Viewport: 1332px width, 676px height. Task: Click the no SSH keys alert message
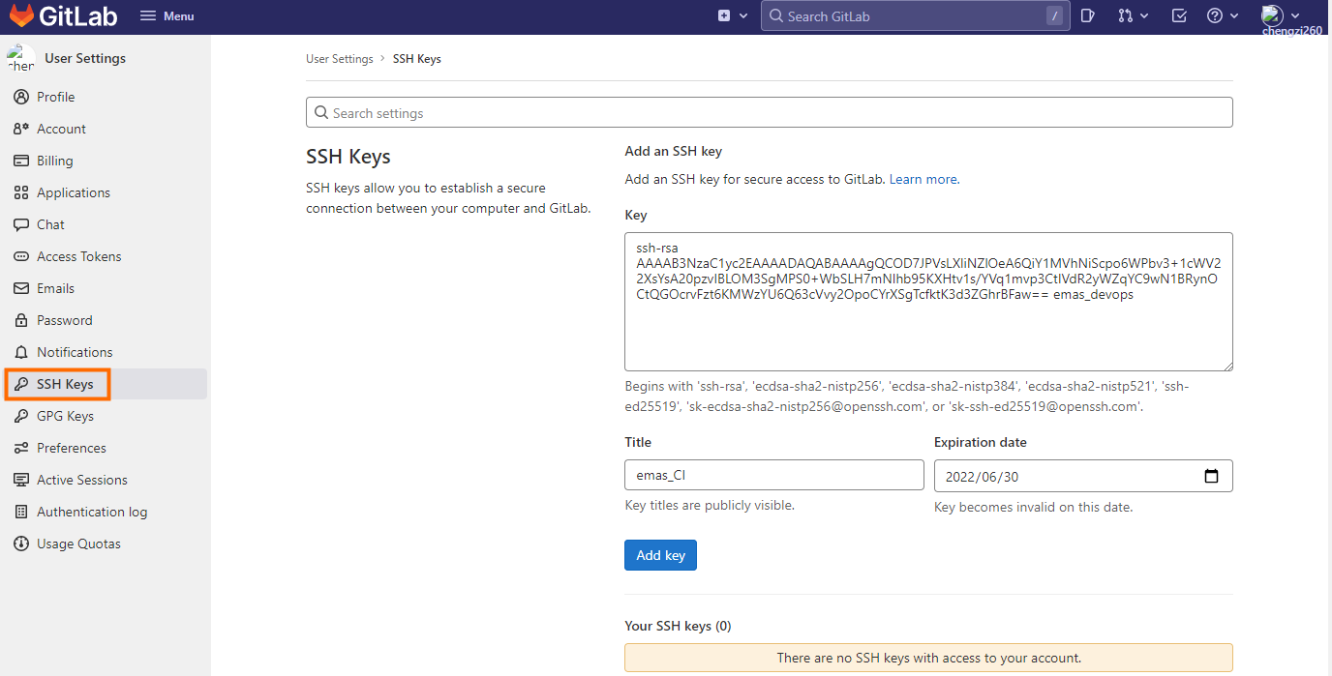point(928,658)
